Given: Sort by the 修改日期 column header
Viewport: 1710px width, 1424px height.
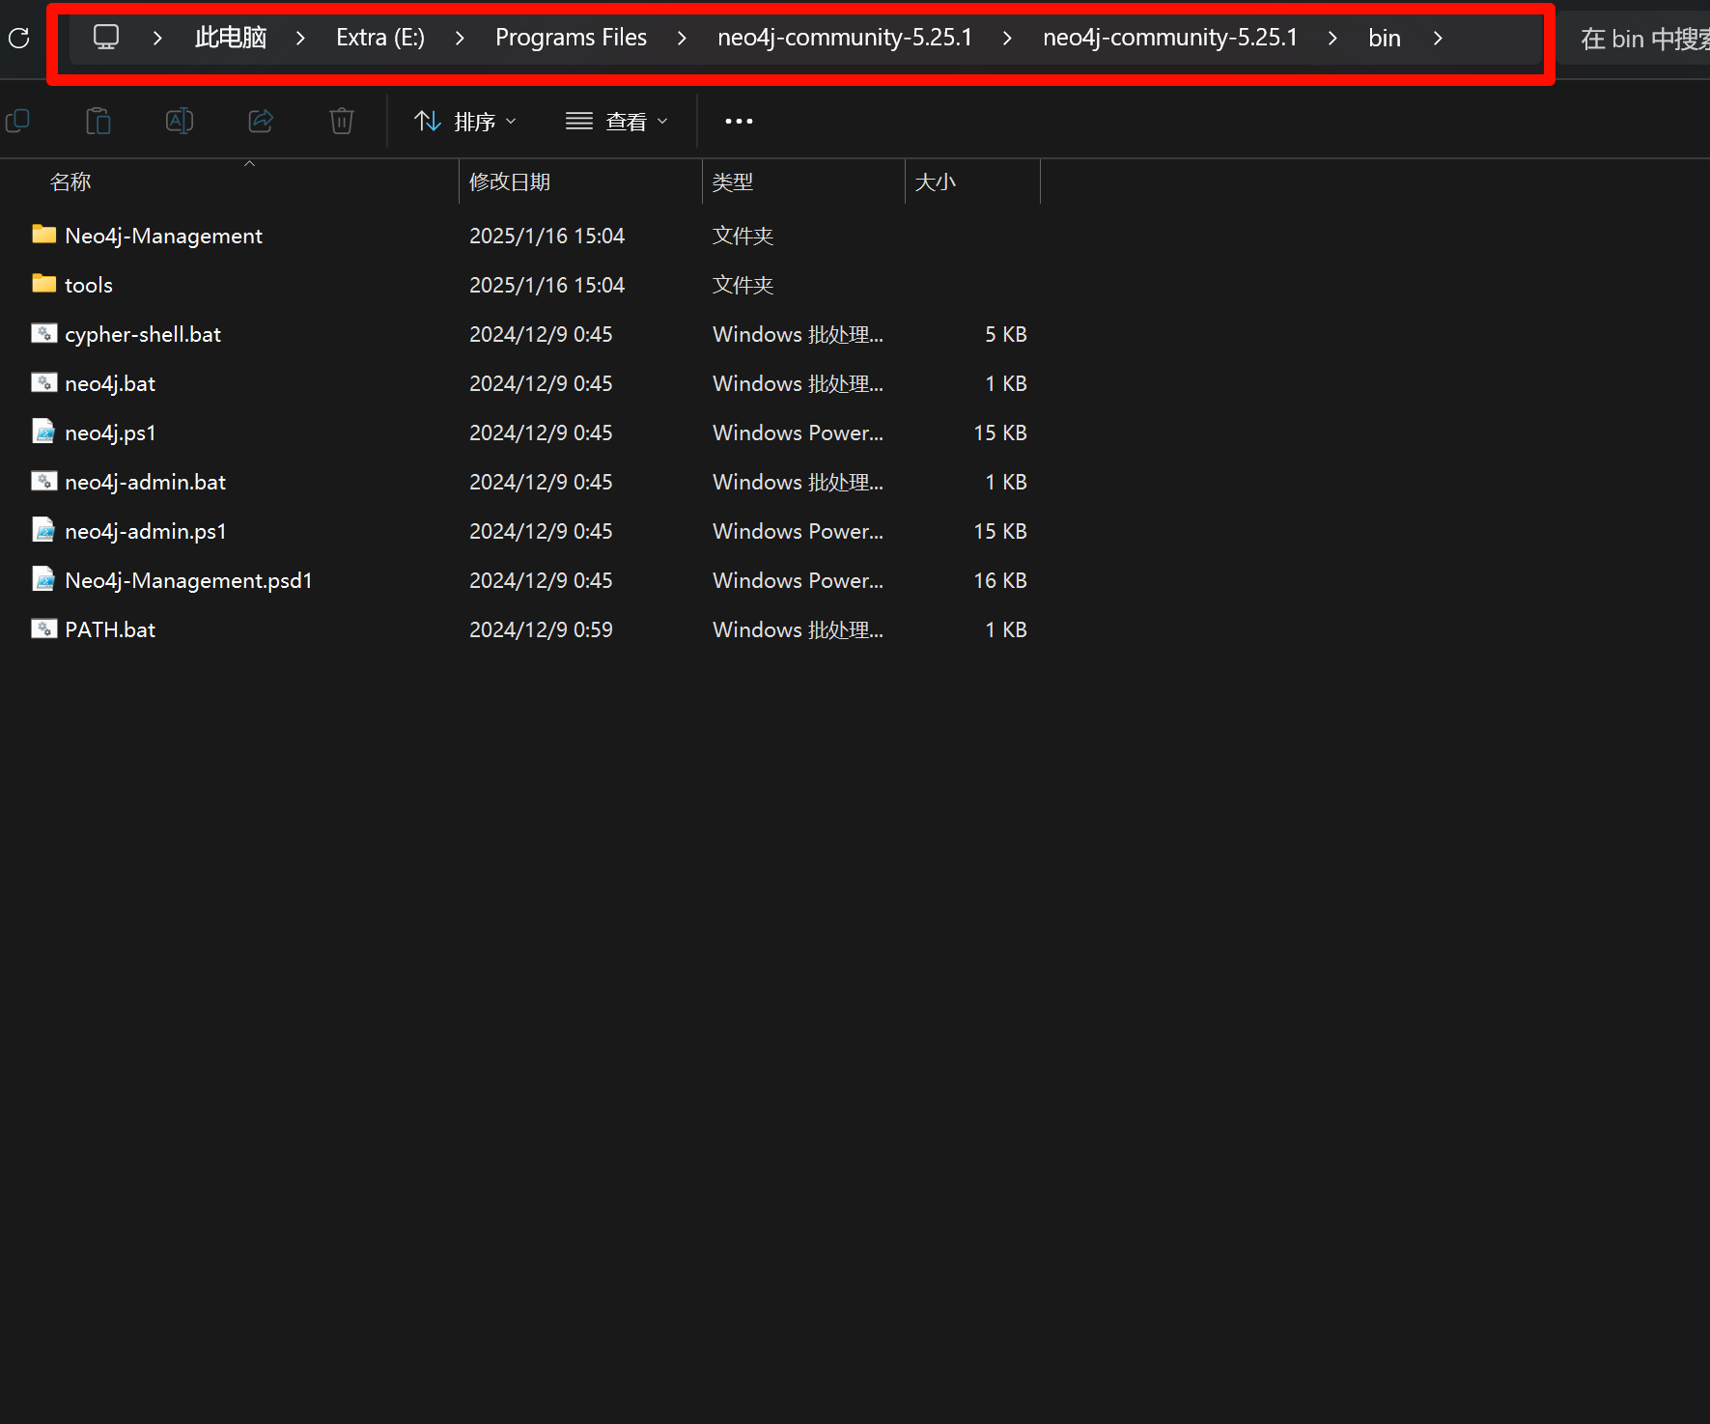Looking at the screenshot, I should pos(510,181).
